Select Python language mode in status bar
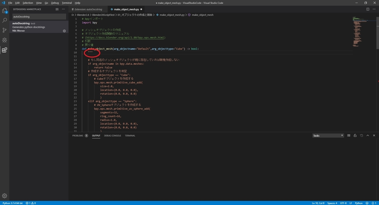This screenshot has height=205, width=379. pyautogui.click(x=358, y=203)
